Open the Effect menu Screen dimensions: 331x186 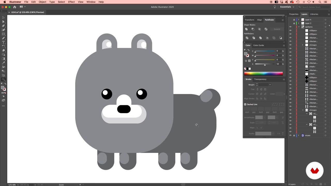[71, 2]
